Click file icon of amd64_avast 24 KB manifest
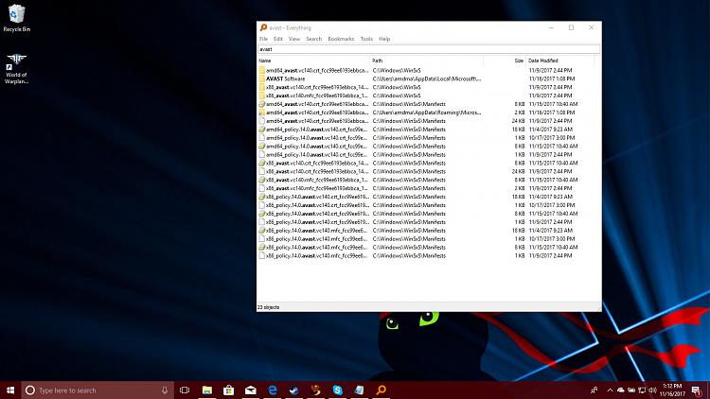The height and width of the screenshot is (399, 710). click(x=261, y=121)
